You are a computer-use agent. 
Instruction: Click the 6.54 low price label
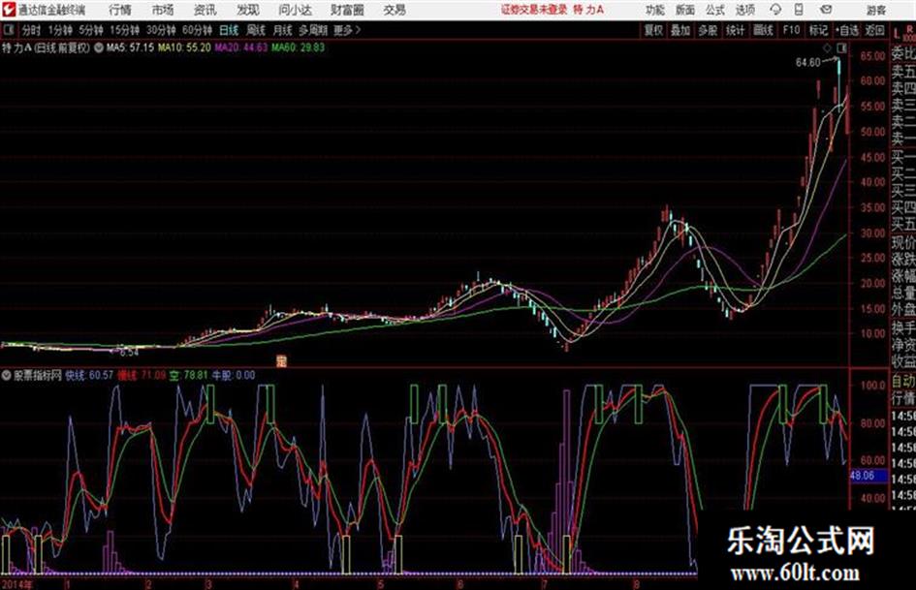point(129,353)
